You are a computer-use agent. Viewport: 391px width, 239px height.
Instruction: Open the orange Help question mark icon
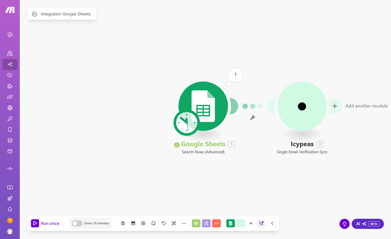tap(10, 221)
